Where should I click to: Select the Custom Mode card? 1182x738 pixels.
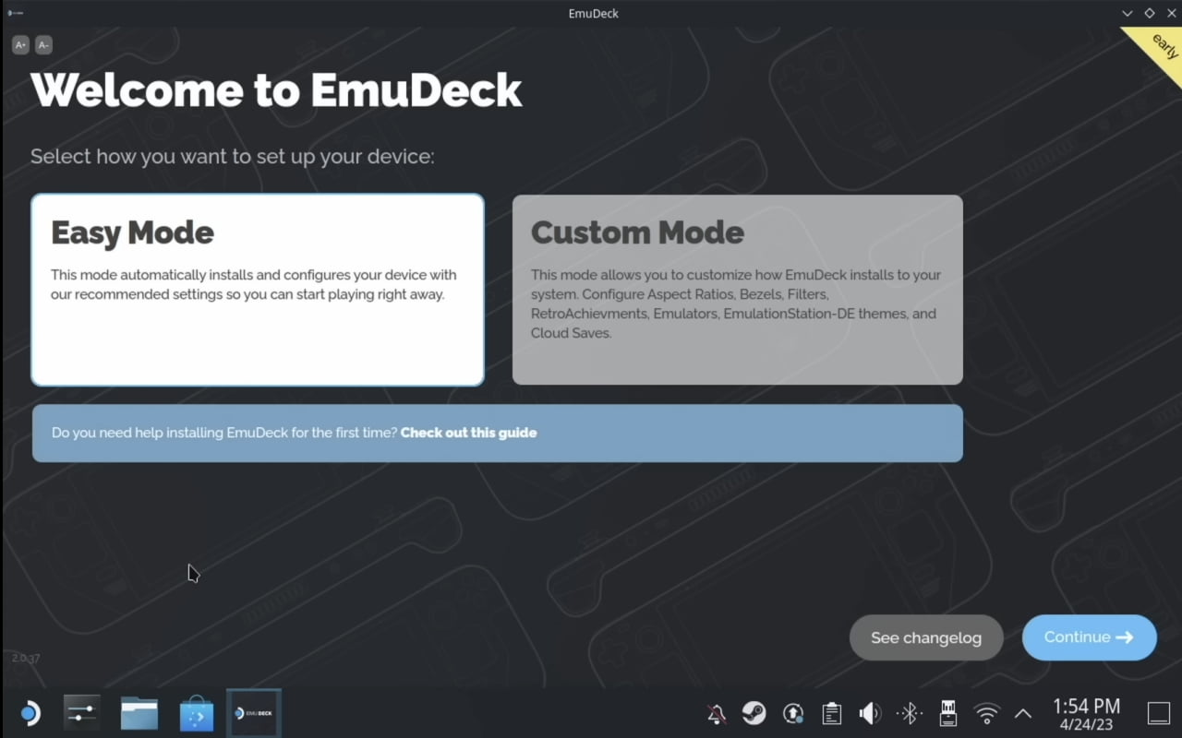(738, 290)
